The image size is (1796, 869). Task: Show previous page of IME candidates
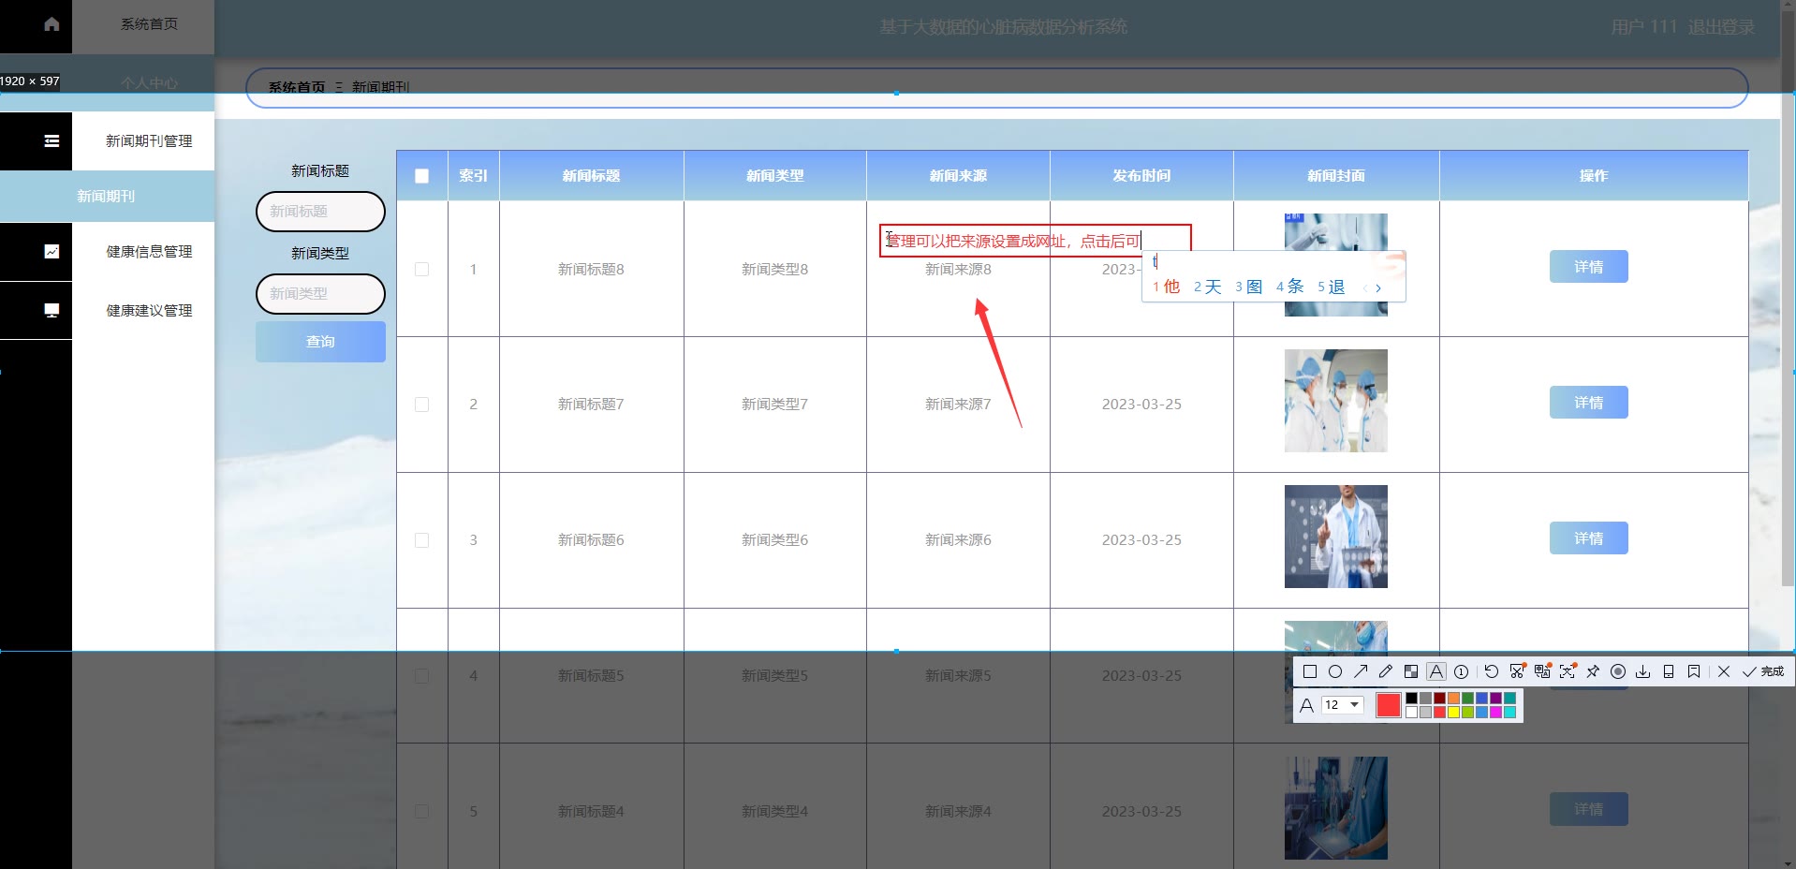pos(1365,287)
